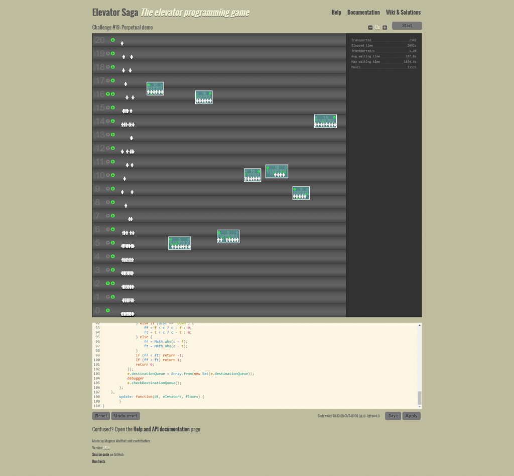
Task: Toggle the up button on floor 7
Action: tap(108, 216)
